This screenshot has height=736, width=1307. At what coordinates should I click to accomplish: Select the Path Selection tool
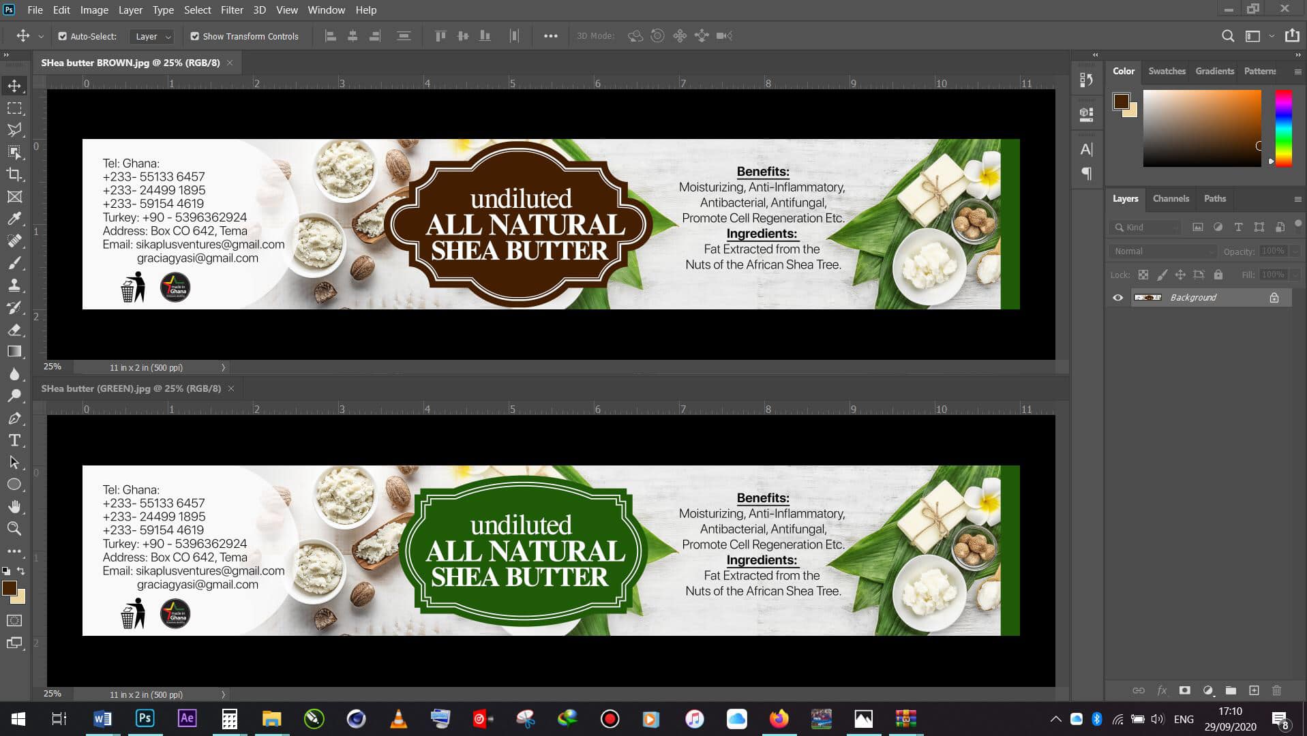[14, 462]
